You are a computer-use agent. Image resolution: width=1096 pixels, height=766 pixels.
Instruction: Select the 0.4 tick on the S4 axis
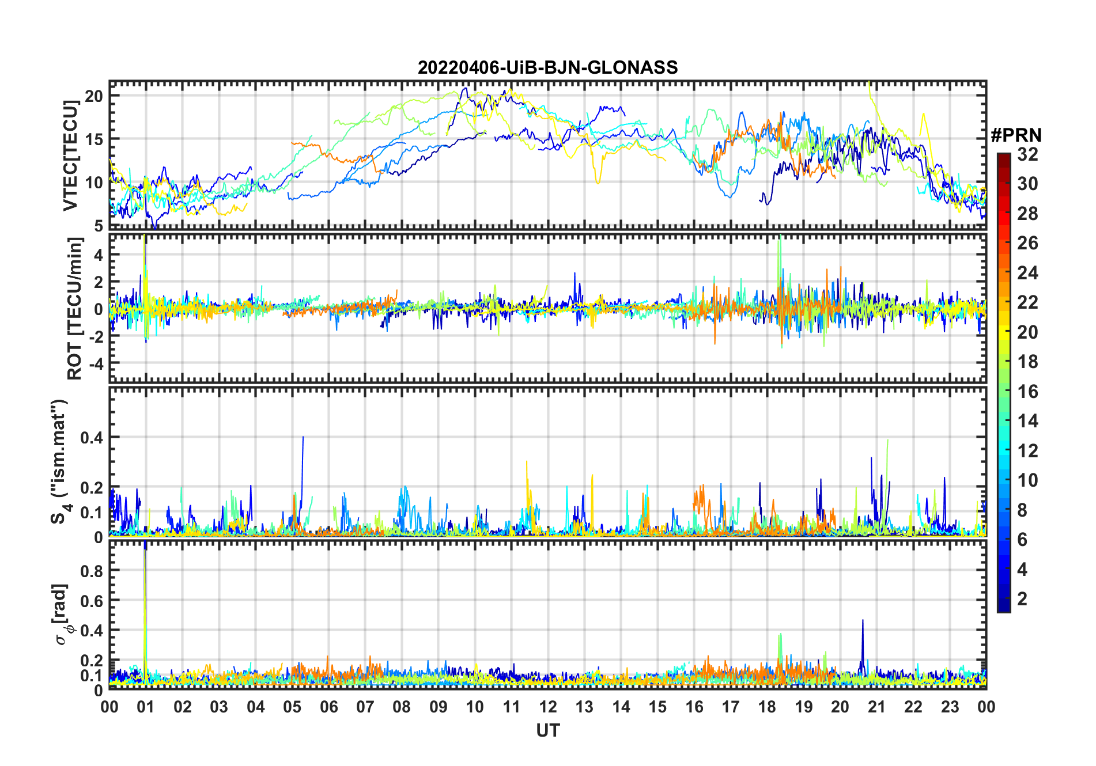92,438
